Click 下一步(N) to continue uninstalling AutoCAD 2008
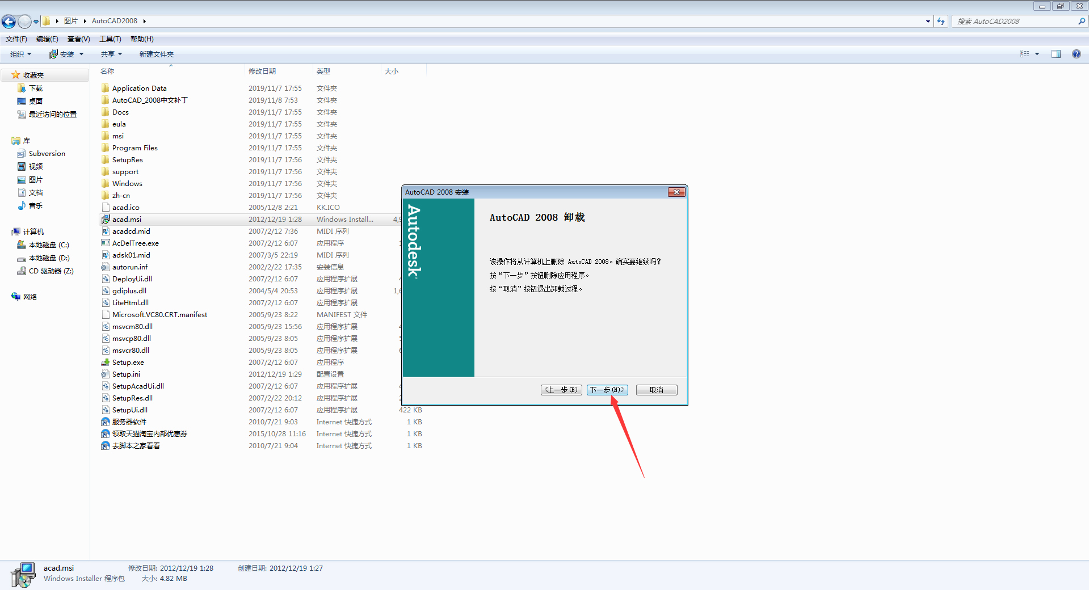This screenshot has width=1089, height=590. (607, 390)
